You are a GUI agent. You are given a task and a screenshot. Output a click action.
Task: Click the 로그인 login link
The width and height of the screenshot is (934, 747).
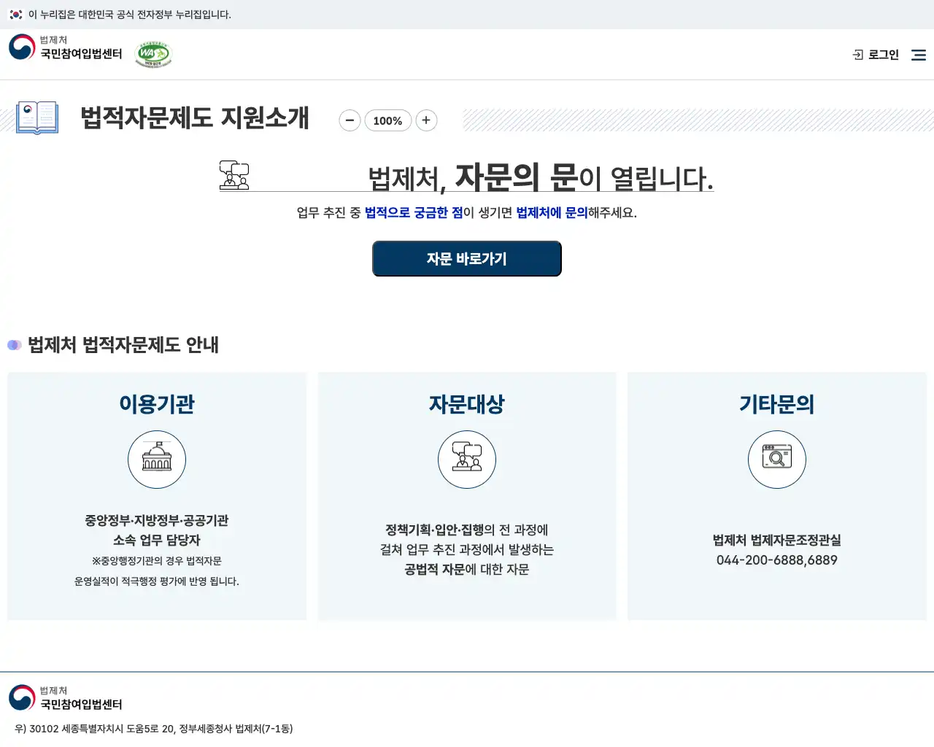point(876,55)
